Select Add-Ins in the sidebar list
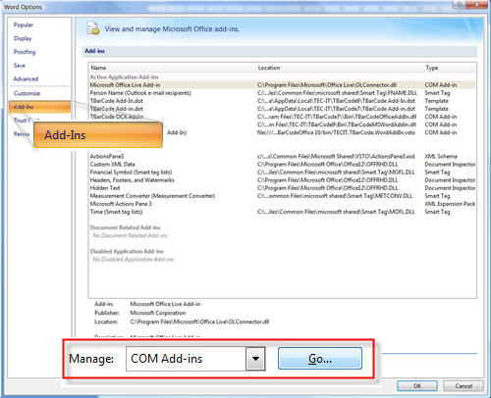 (x=39, y=107)
